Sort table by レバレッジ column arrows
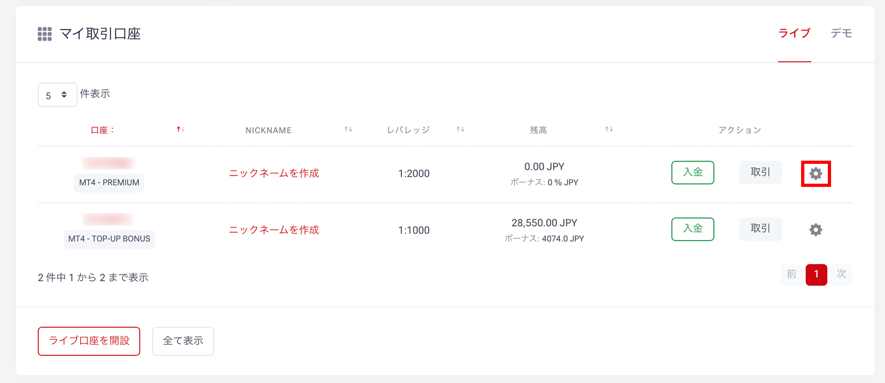 [x=460, y=129]
